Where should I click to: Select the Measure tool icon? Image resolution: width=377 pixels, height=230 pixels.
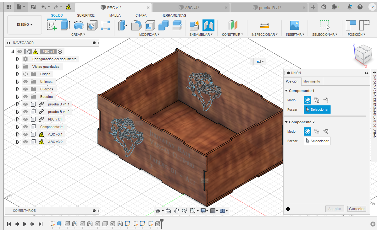point(264,25)
